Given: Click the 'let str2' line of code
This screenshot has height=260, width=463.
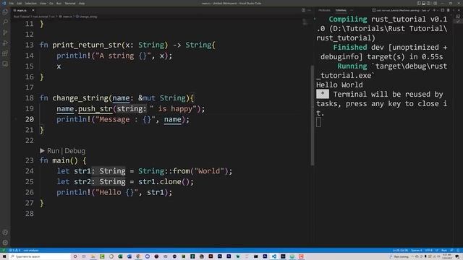Looking at the screenshot, I should pyautogui.click(x=125, y=181).
